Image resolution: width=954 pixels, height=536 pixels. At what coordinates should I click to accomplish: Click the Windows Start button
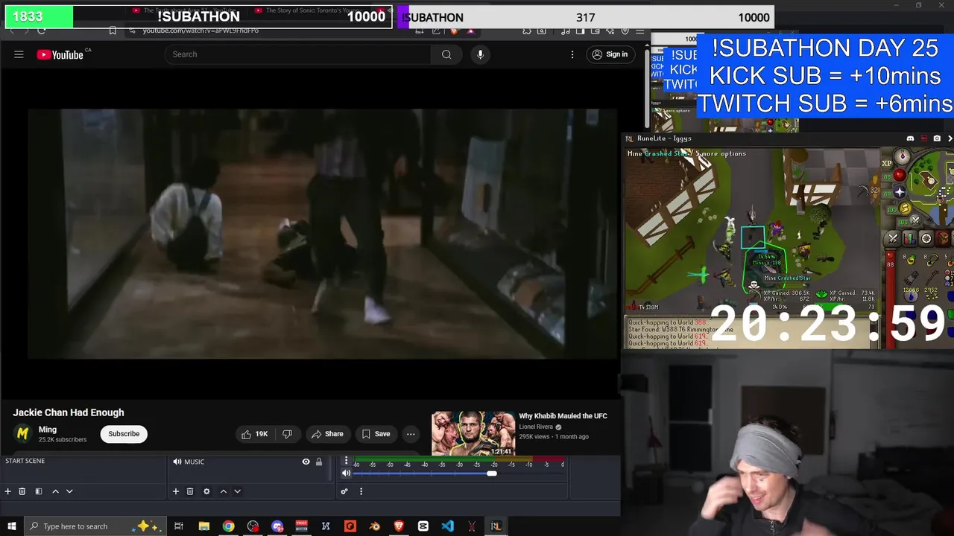click(x=12, y=526)
